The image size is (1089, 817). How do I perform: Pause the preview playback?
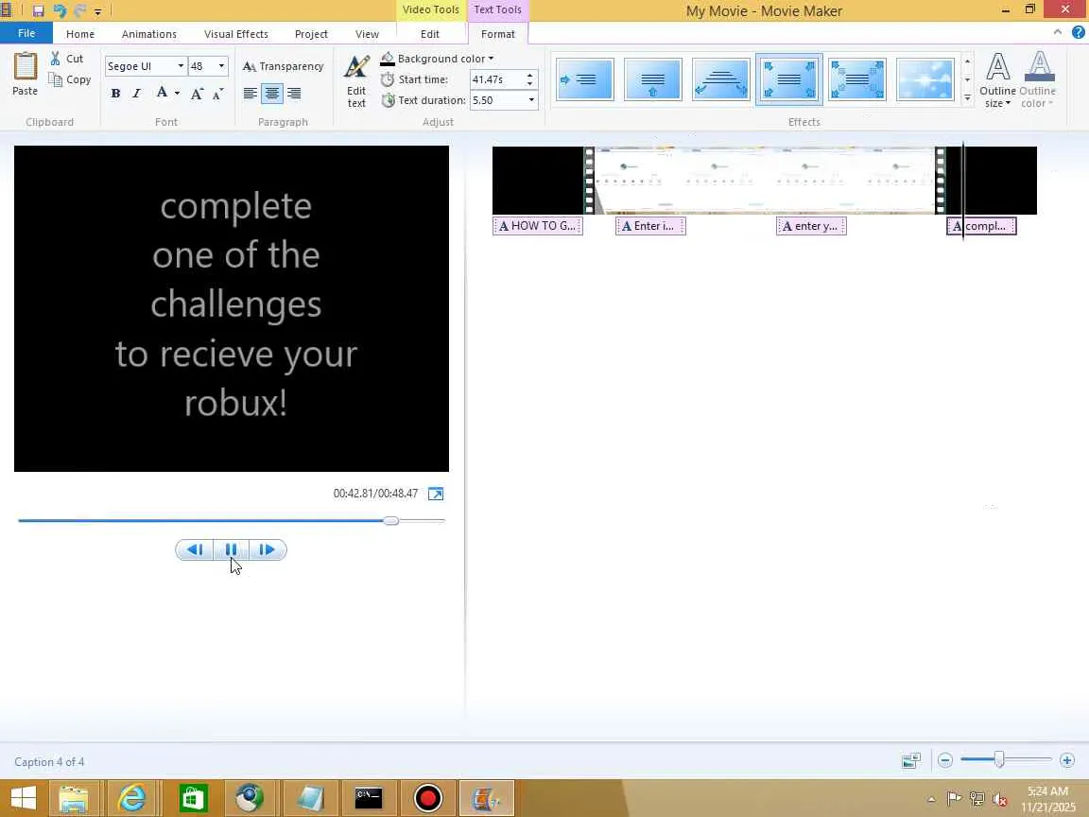pyautogui.click(x=232, y=549)
